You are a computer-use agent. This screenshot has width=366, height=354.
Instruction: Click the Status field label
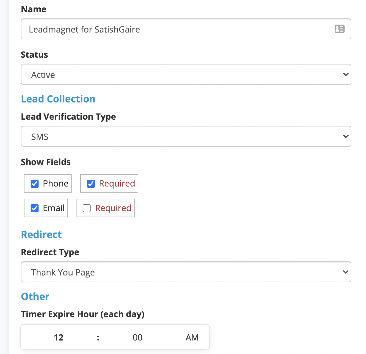tap(34, 55)
